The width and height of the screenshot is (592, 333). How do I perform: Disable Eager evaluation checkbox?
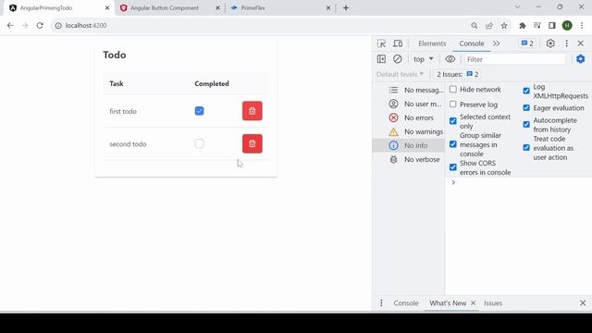click(526, 108)
